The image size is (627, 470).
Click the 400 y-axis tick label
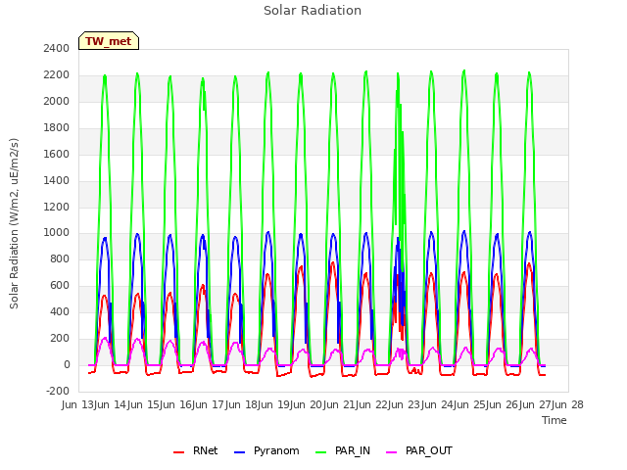coord(60,312)
